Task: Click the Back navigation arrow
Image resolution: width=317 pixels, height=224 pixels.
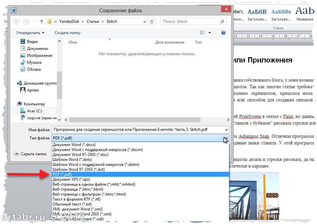Action: tap(17, 21)
